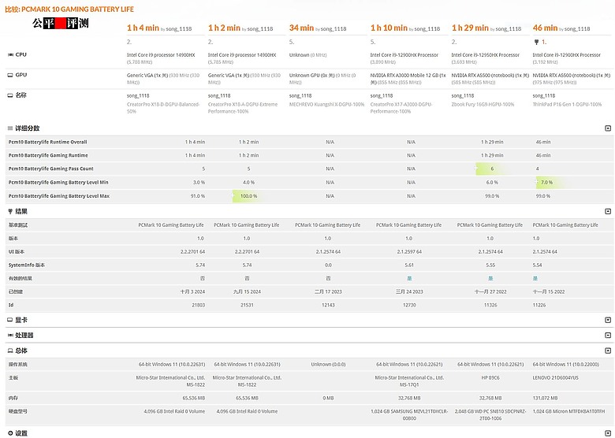This screenshot has height=438, width=615.
Task: Click the 处理器 section chip icon
Action: coord(10,336)
